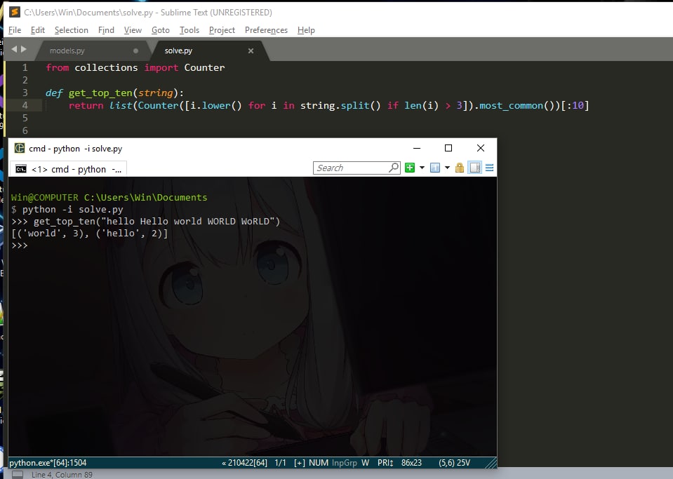Click the green new console button
The height and width of the screenshot is (479, 673).
410,168
